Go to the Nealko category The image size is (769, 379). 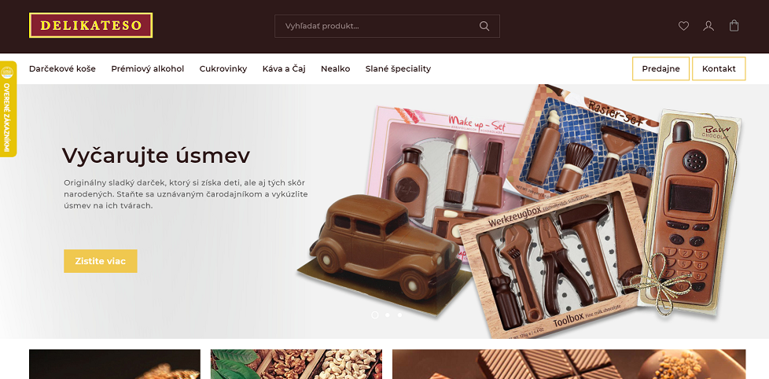point(336,68)
